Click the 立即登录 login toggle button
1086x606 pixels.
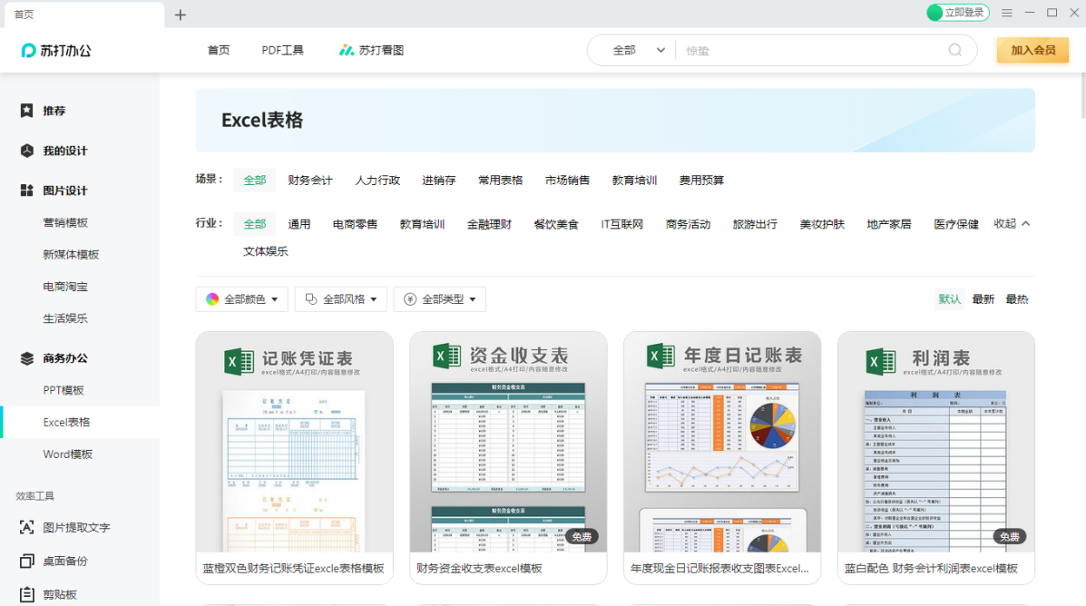pos(958,13)
